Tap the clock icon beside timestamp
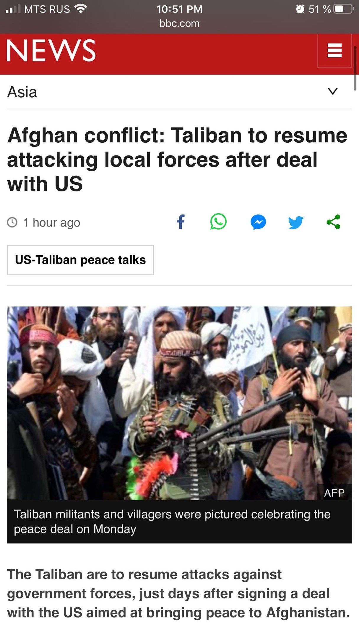359x639 pixels. click(12, 222)
